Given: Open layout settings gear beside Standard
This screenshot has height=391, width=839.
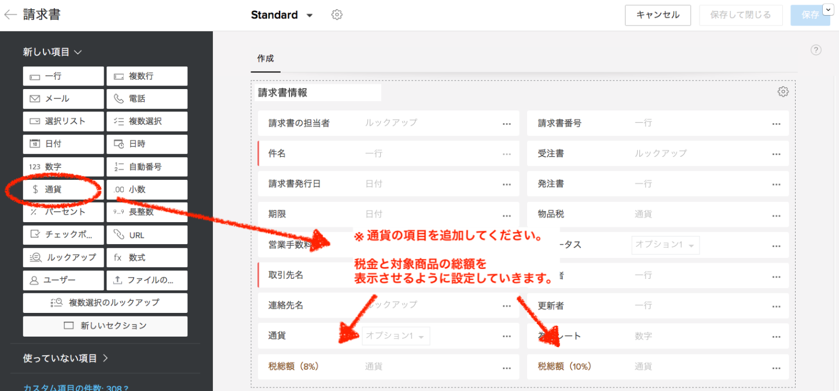Looking at the screenshot, I should tap(337, 15).
